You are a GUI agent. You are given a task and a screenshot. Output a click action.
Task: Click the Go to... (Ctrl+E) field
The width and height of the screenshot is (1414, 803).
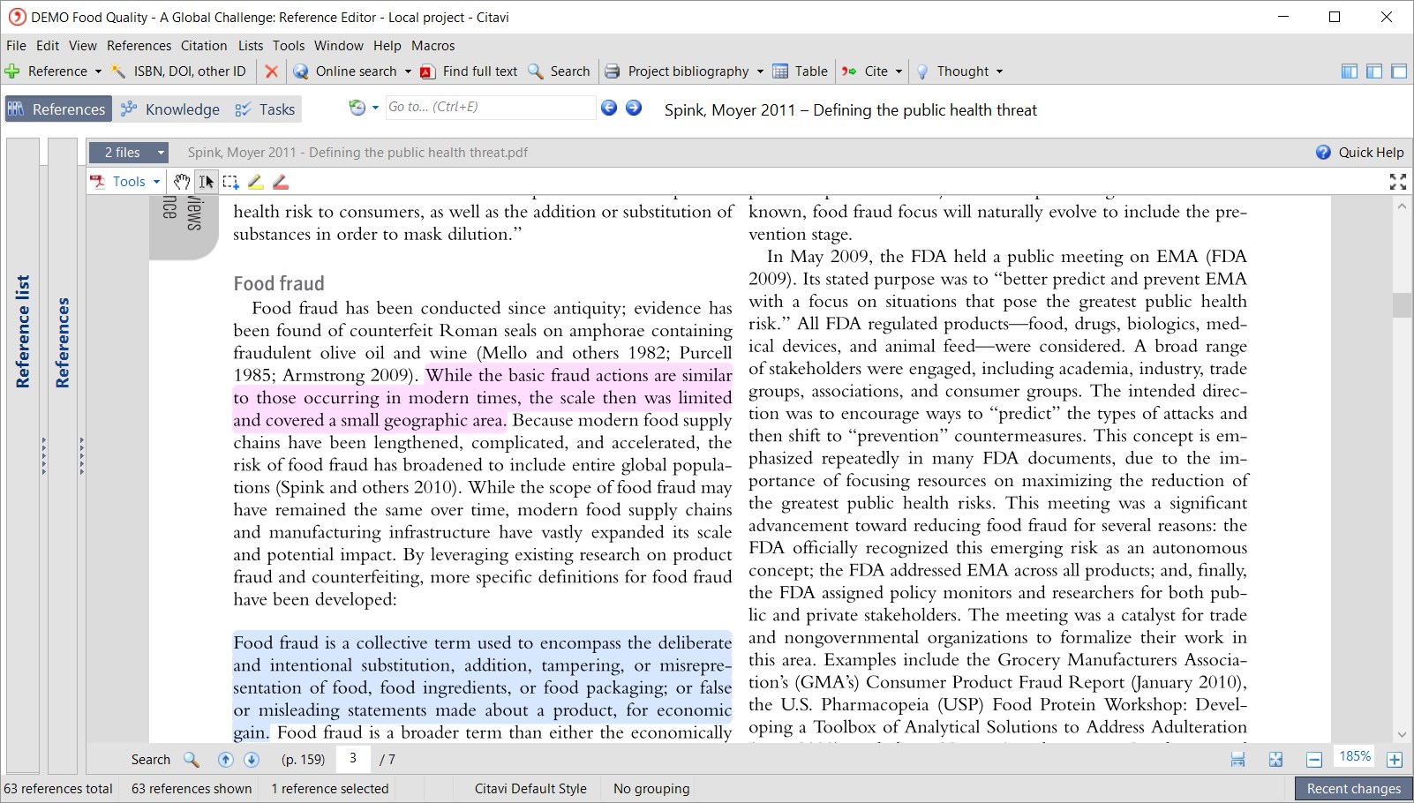pos(490,108)
